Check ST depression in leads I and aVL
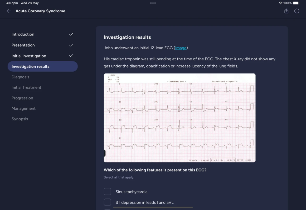 tap(108, 202)
